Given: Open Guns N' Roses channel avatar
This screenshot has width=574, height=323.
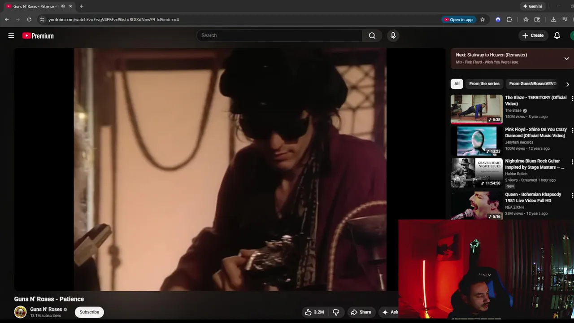Looking at the screenshot, I should coord(20,312).
